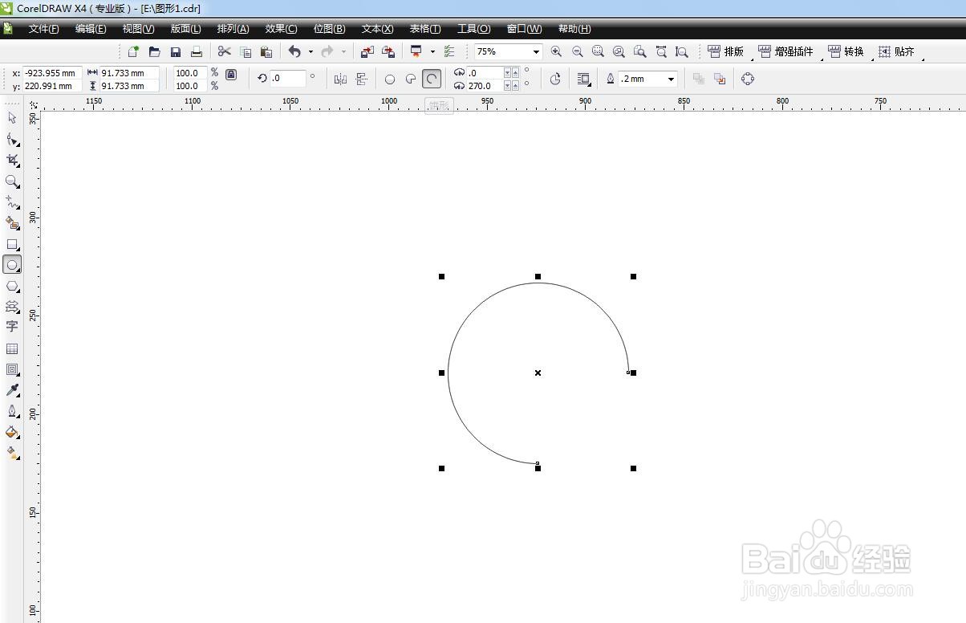Click the arc's center X marker
The image size is (966, 623).
click(x=538, y=373)
